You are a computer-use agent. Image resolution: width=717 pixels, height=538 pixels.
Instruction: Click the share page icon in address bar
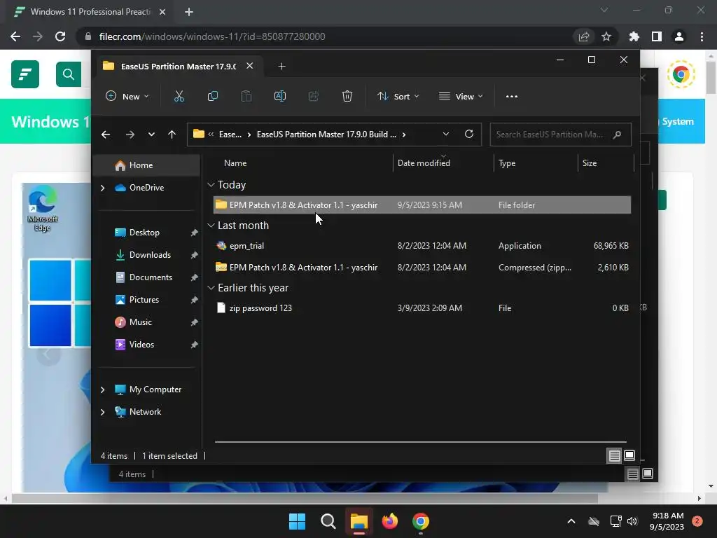(x=583, y=36)
